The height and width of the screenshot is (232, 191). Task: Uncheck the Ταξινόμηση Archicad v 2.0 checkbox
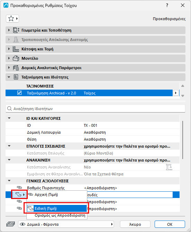coord(19,93)
